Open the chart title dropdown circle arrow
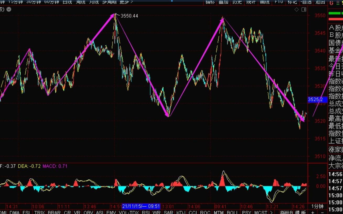343x214 pixels. pyautogui.click(x=9, y=9)
